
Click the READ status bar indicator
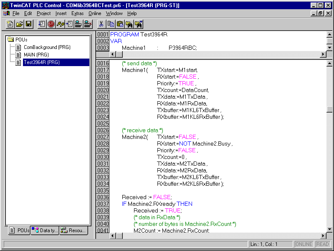click(x=322, y=244)
